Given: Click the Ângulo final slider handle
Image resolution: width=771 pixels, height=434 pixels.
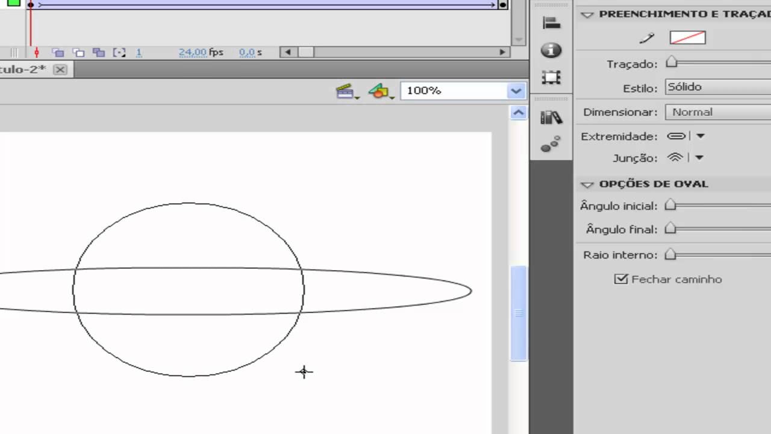Looking at the screenshot, I should (x=670, y=229).
